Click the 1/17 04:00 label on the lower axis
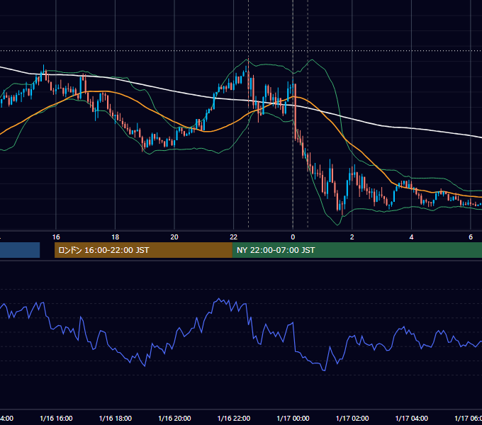The image size is (482, 425). coord(412,418)
